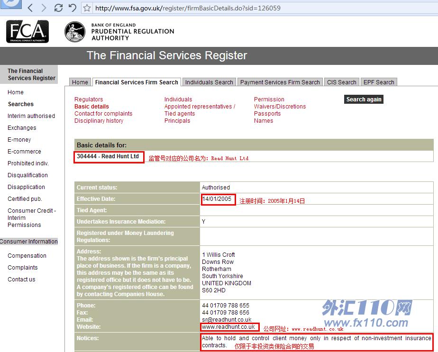
Task: Open the Basic details link
Action: (x=91, y=106)
